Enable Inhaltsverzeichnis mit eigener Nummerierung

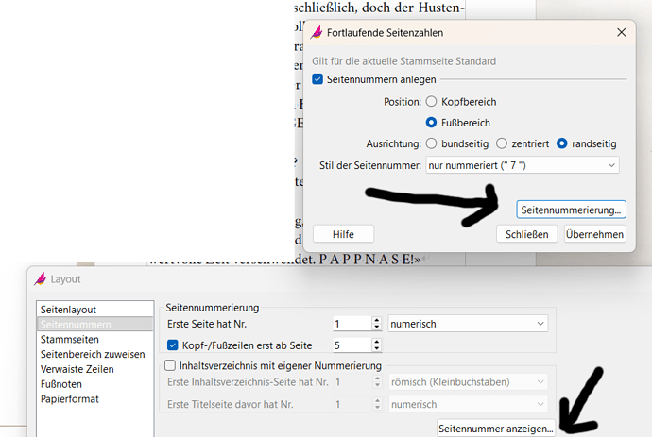coord(171,365)
